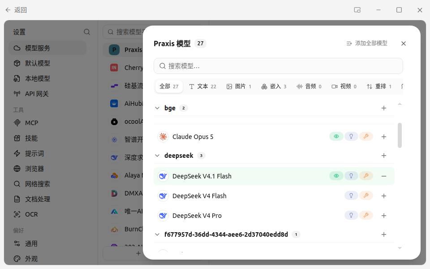Screen dimensions: 430x269
Task: Open API 网关 settings section
Action: tap(47, 94)
